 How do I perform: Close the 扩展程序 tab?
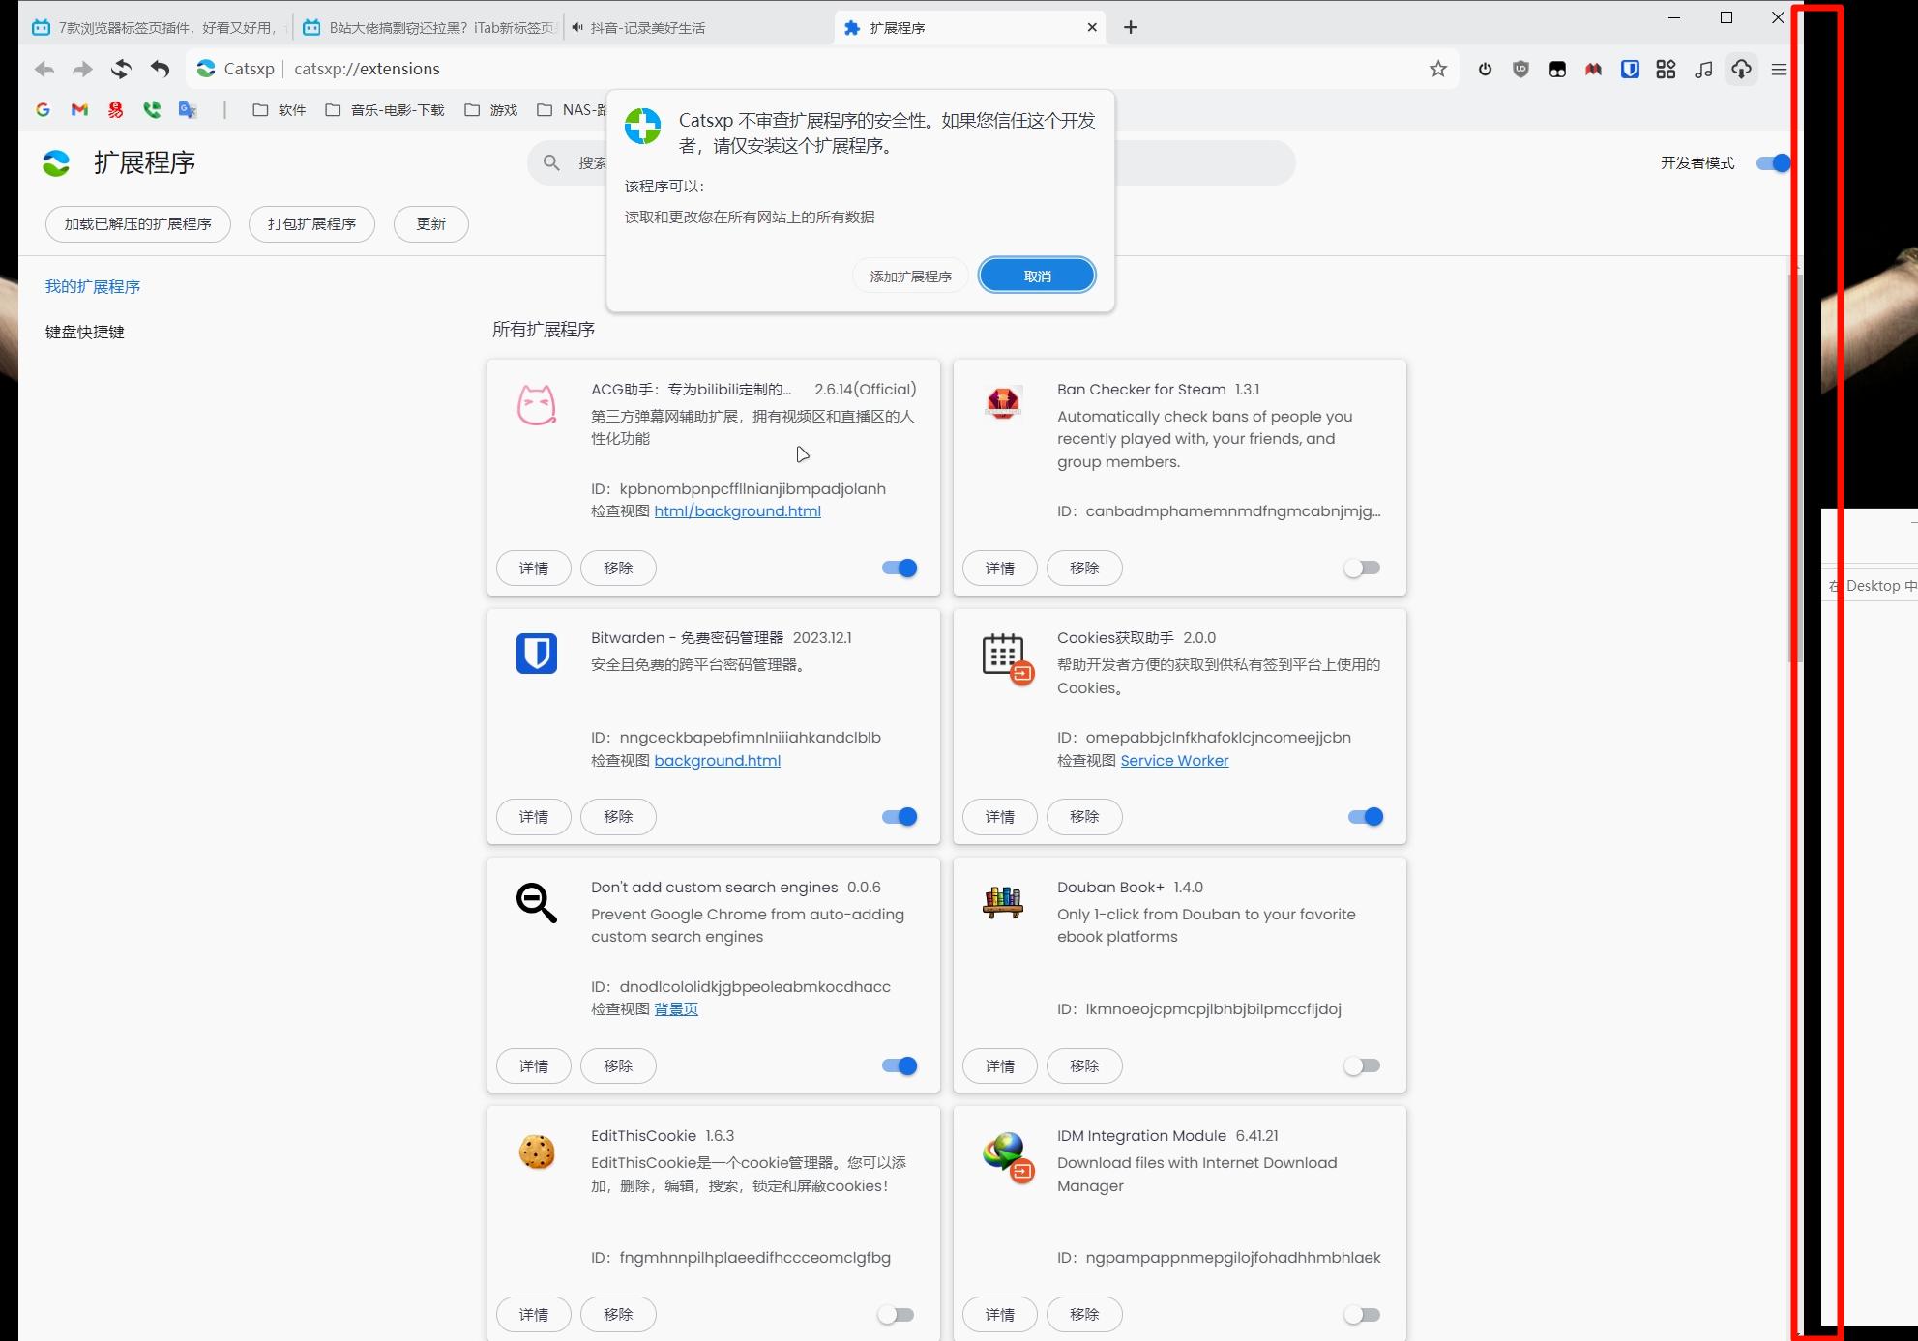click(1092, 27)
